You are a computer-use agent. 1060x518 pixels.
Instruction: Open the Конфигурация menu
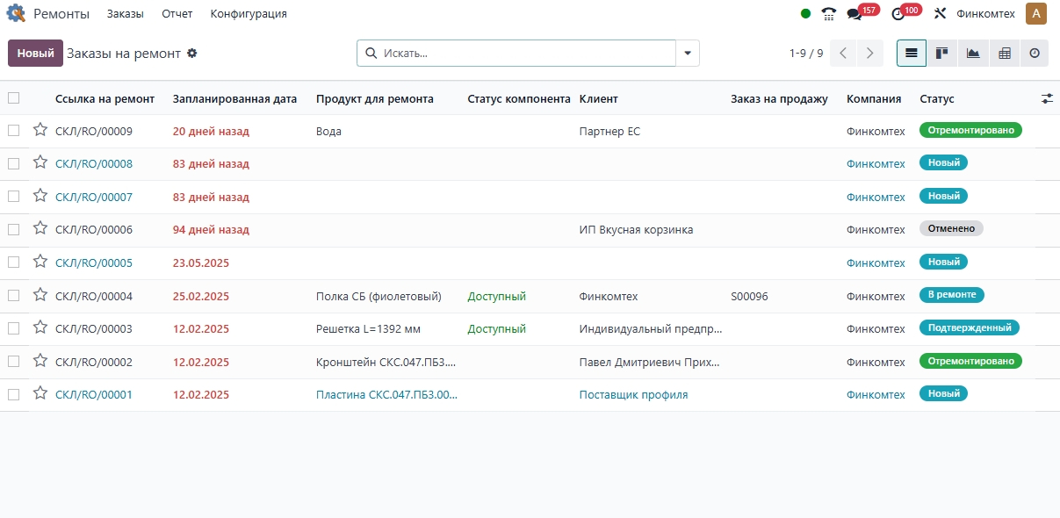249,14
